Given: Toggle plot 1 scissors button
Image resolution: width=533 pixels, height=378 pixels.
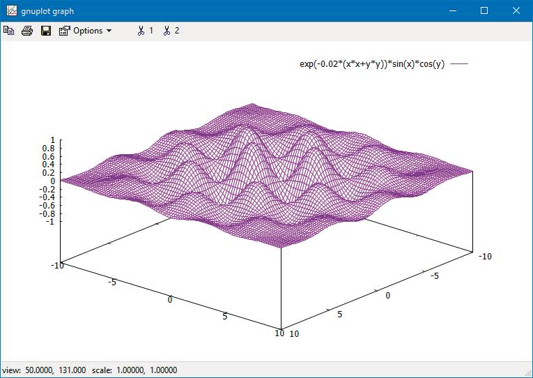Looking at the screenshot, I should coord(145,31).
